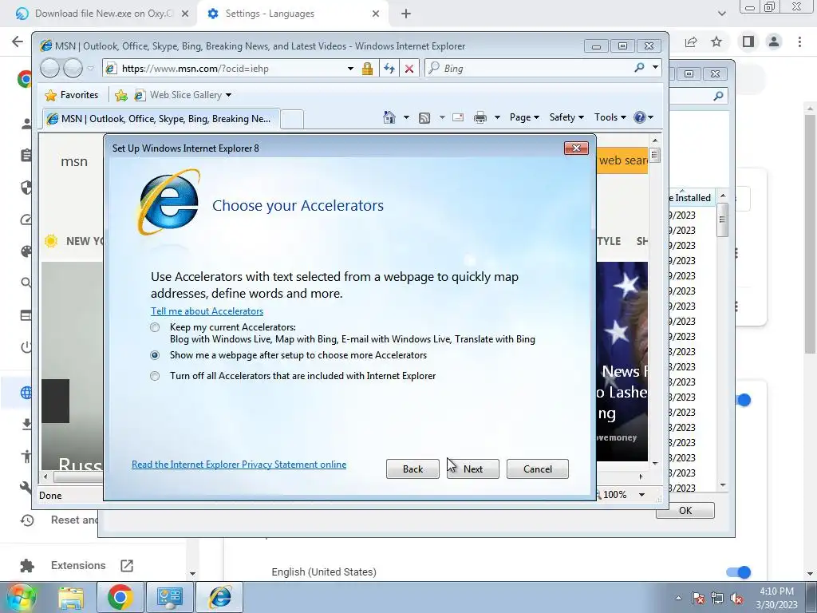
Task: Click Cancel in setup dialog
Action: click(x=537, y=469)
